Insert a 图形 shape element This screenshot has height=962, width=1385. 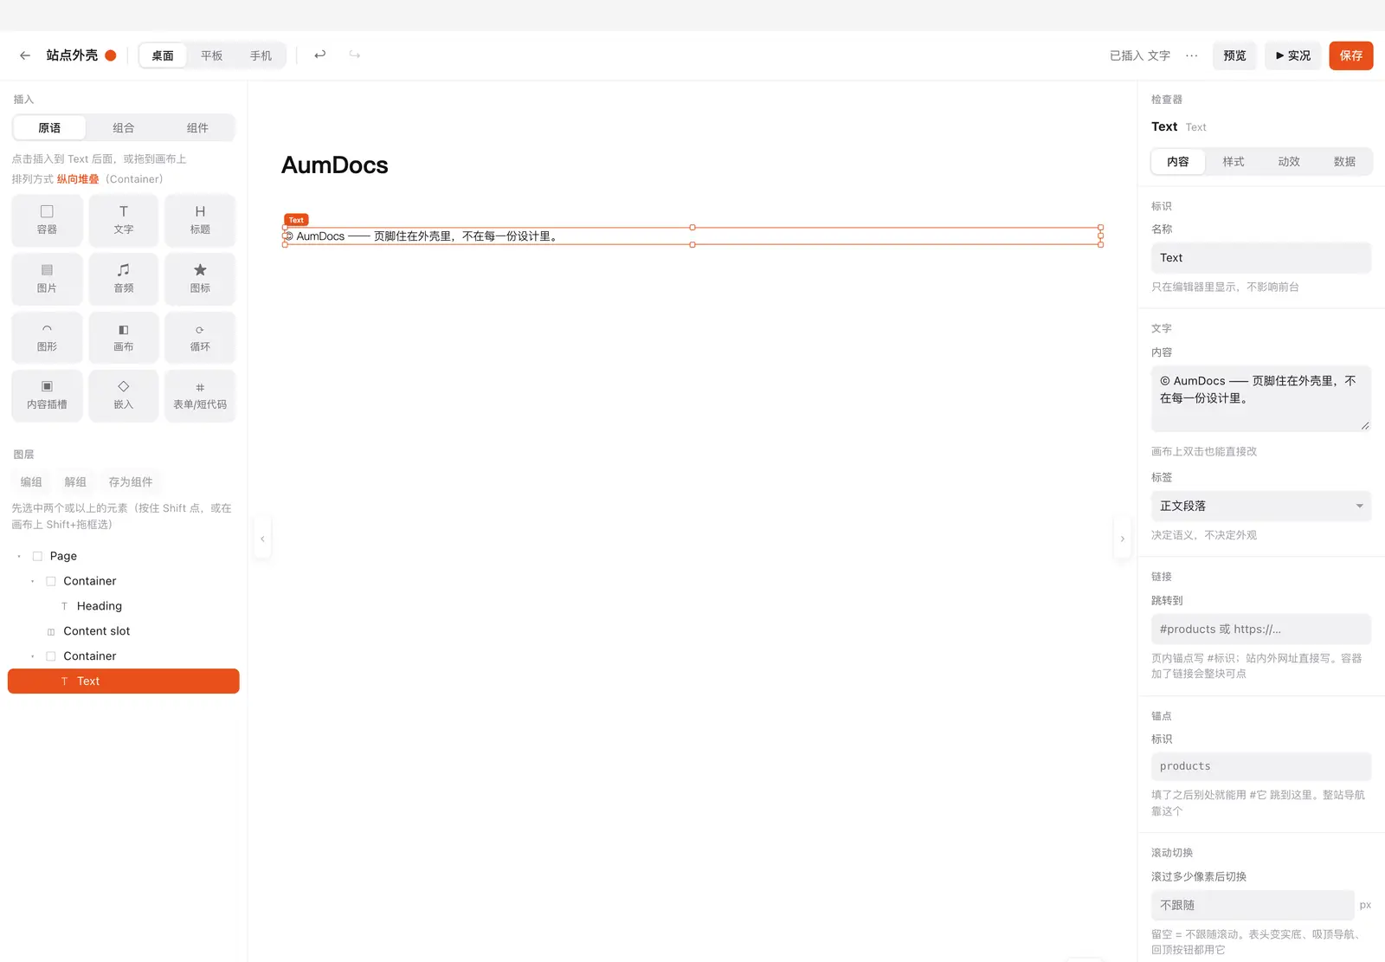click(x=47, y=338)
